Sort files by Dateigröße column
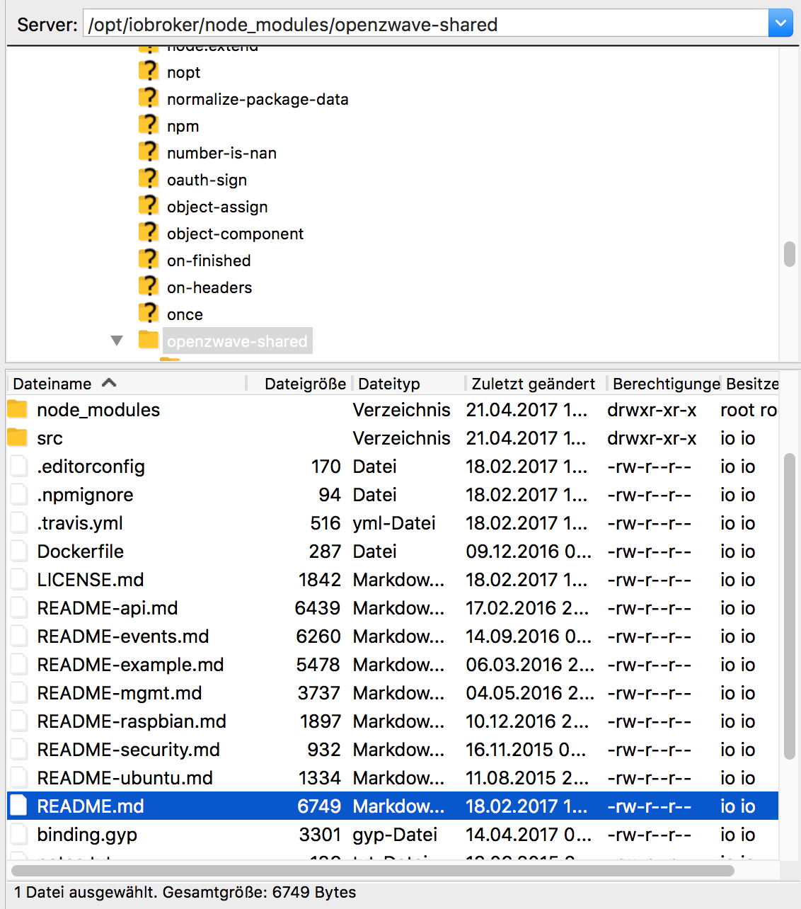Screen dimensions: 801x909 coord(304,384)
